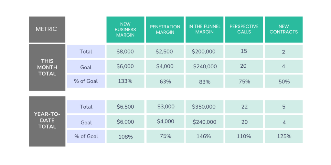Select the This Month Total row label

point(47,67)
